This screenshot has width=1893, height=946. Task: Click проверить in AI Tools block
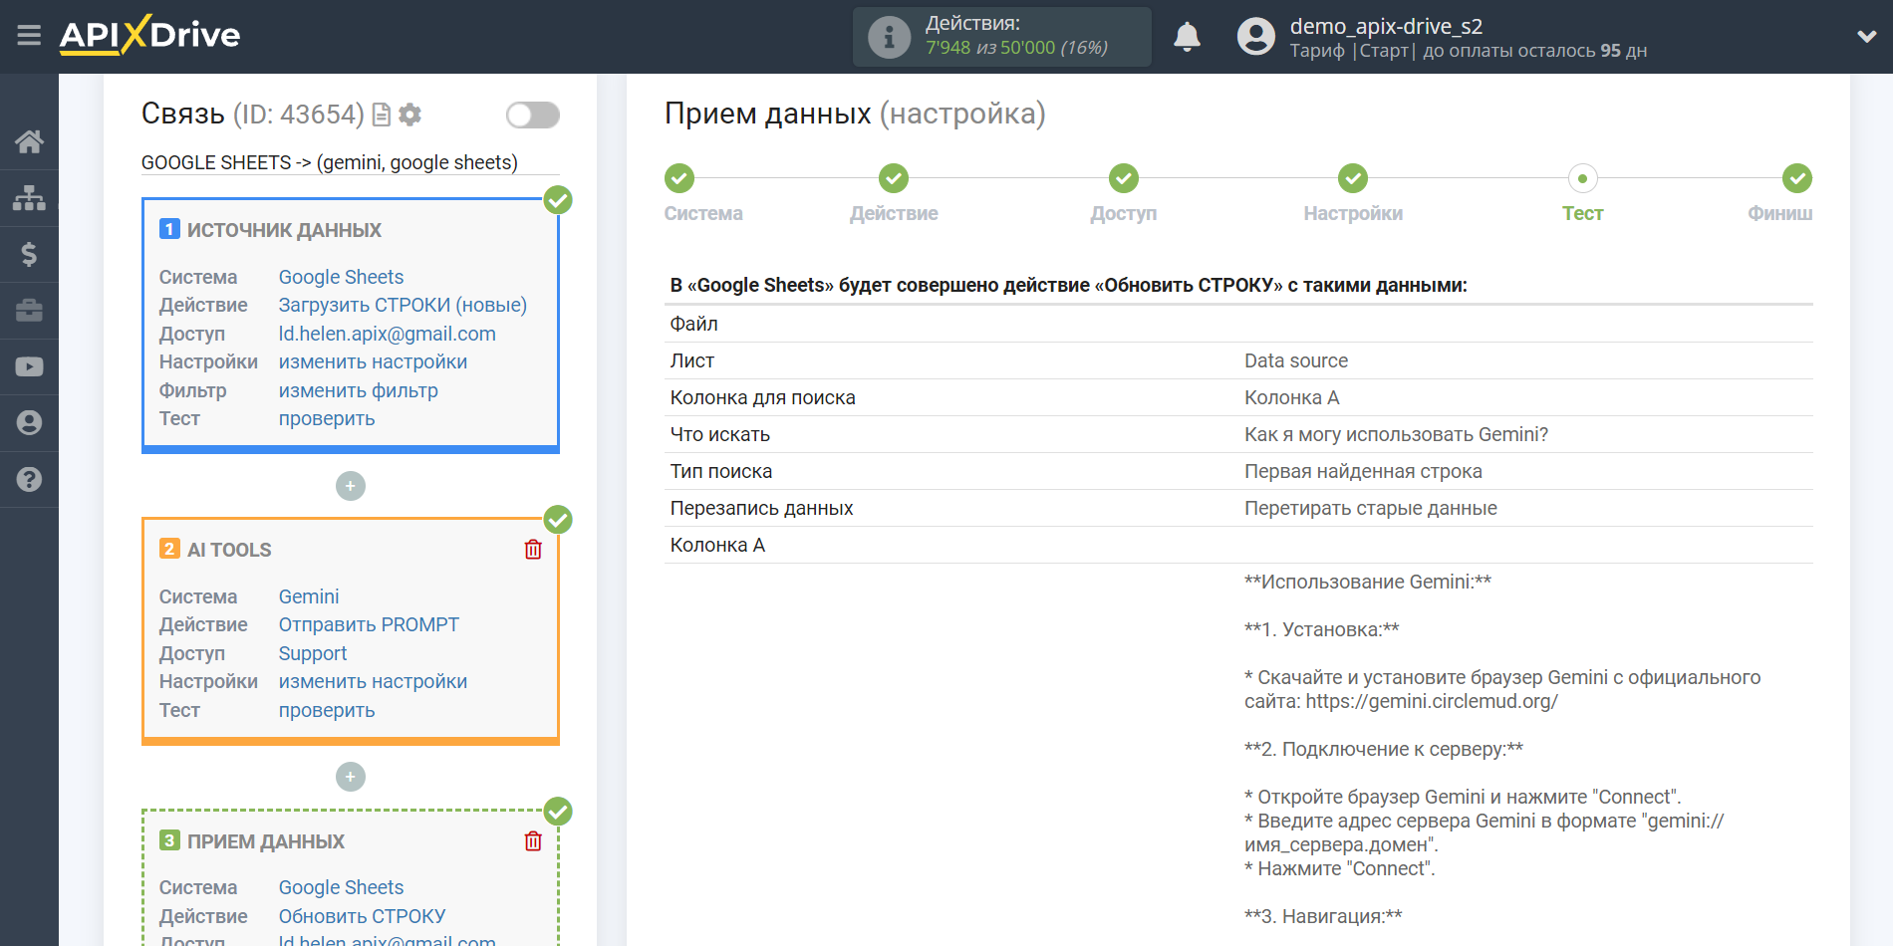327,710
